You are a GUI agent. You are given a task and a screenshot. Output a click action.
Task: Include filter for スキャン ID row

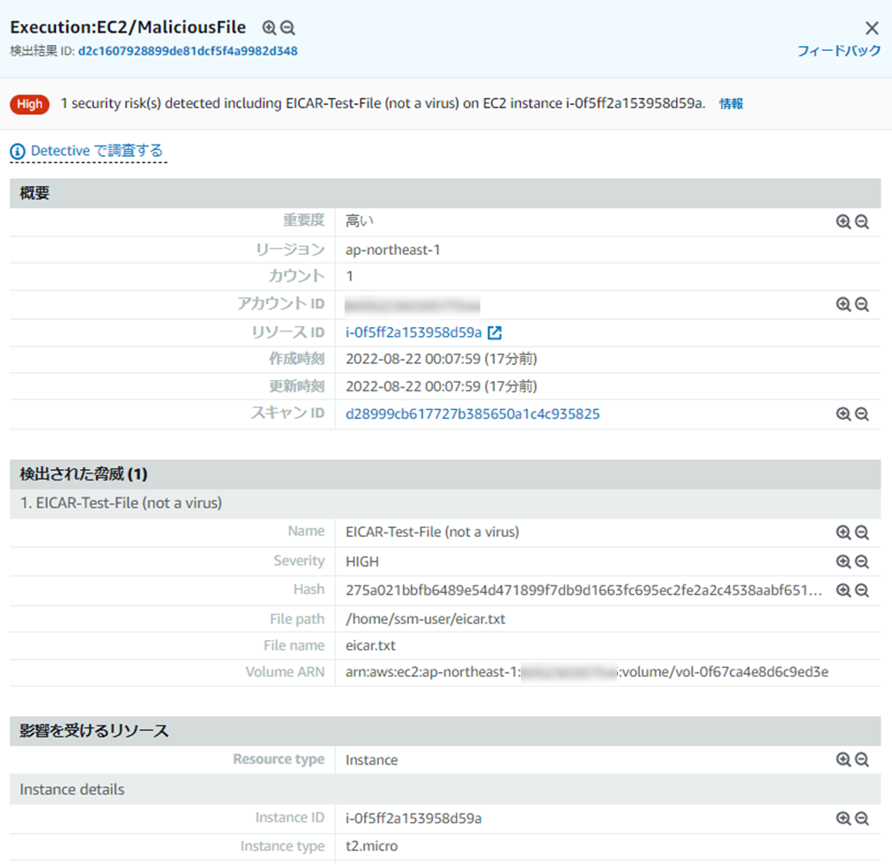[843, 413]
